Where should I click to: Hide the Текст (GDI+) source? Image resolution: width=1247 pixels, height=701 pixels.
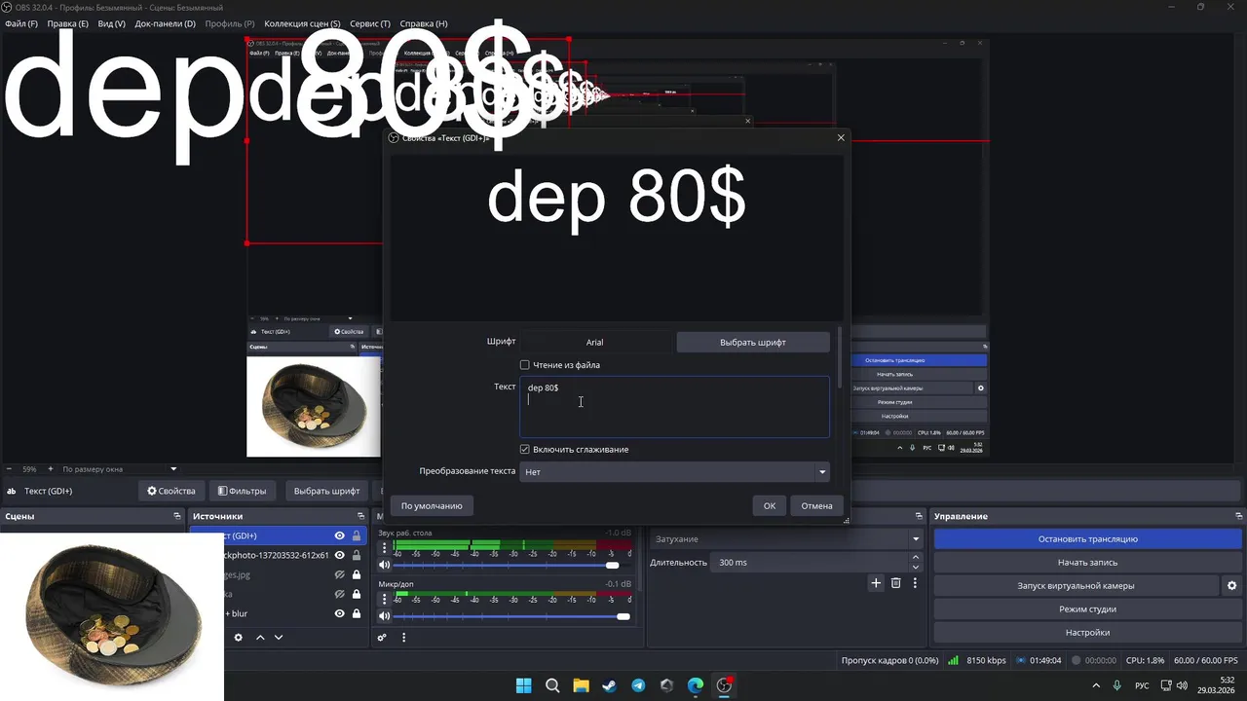point(339,535)
